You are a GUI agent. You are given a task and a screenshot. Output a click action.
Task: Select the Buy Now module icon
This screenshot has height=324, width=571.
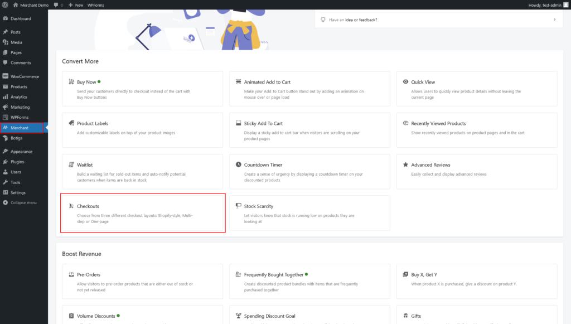coord(71,81)
